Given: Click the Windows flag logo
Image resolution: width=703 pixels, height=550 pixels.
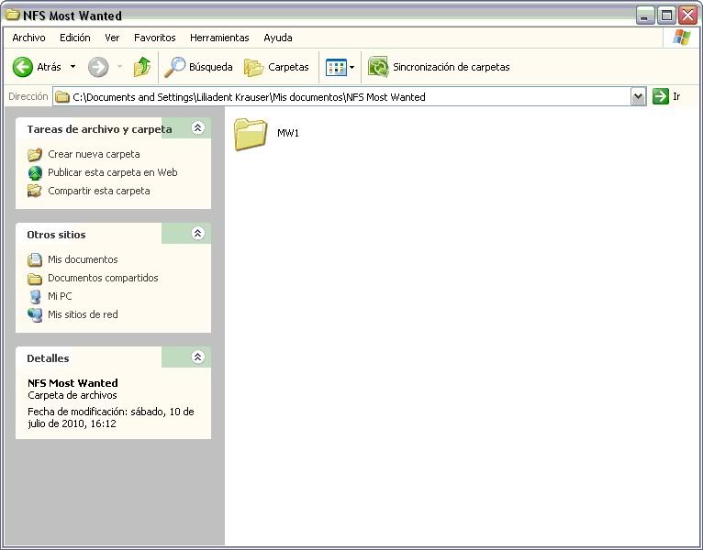Looking at the screenshot, I should click(x=682, y=38).
